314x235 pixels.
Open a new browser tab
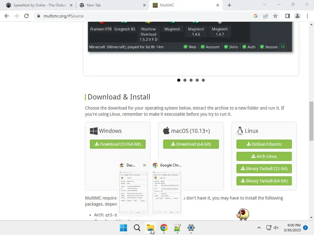coord(229,5)
